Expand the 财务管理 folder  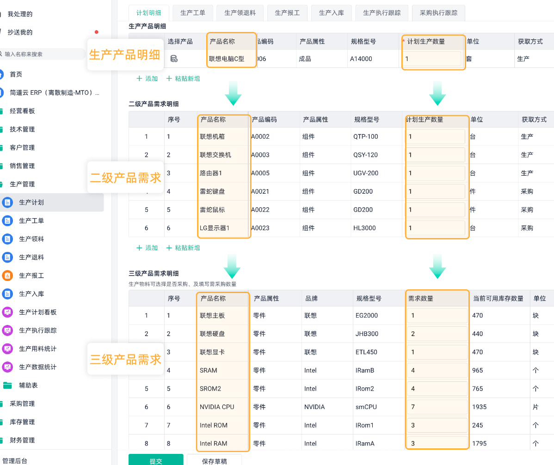22,441
